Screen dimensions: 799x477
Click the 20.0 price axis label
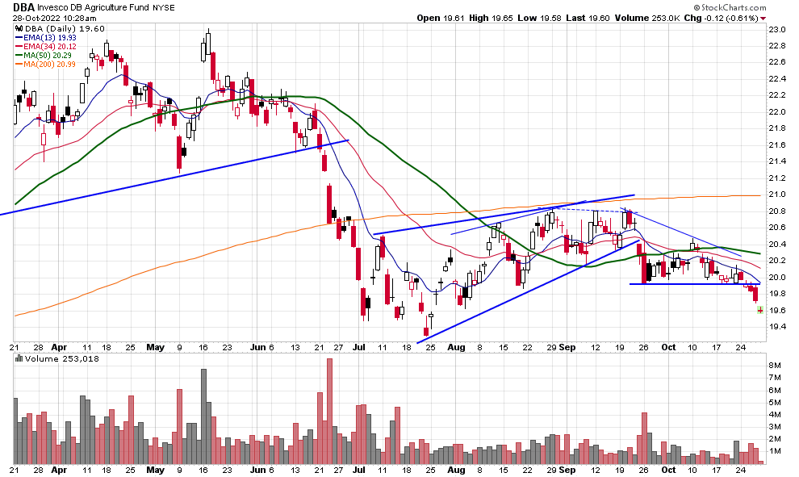click(x=776, y=277)
